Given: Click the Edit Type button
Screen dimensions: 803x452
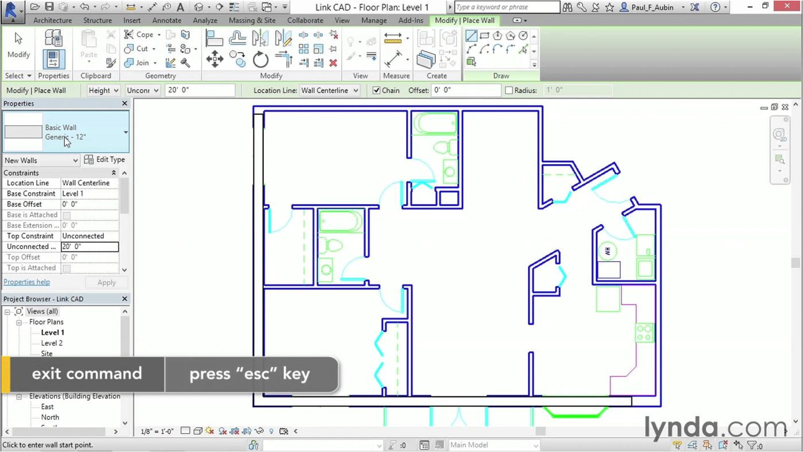Looking at the screenshot, I should click(x=104, y=160).
